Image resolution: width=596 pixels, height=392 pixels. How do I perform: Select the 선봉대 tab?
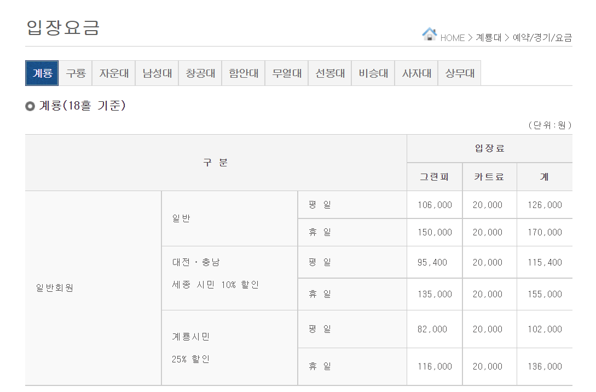pyautogui.click(x=329, y=73)
